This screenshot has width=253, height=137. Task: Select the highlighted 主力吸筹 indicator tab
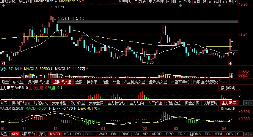(x=229, y=103)
